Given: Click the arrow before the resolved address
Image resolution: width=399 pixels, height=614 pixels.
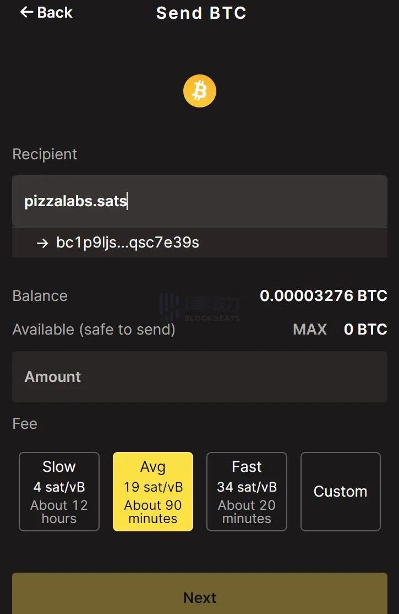Looking at the screenshot, I should [42, 243].
